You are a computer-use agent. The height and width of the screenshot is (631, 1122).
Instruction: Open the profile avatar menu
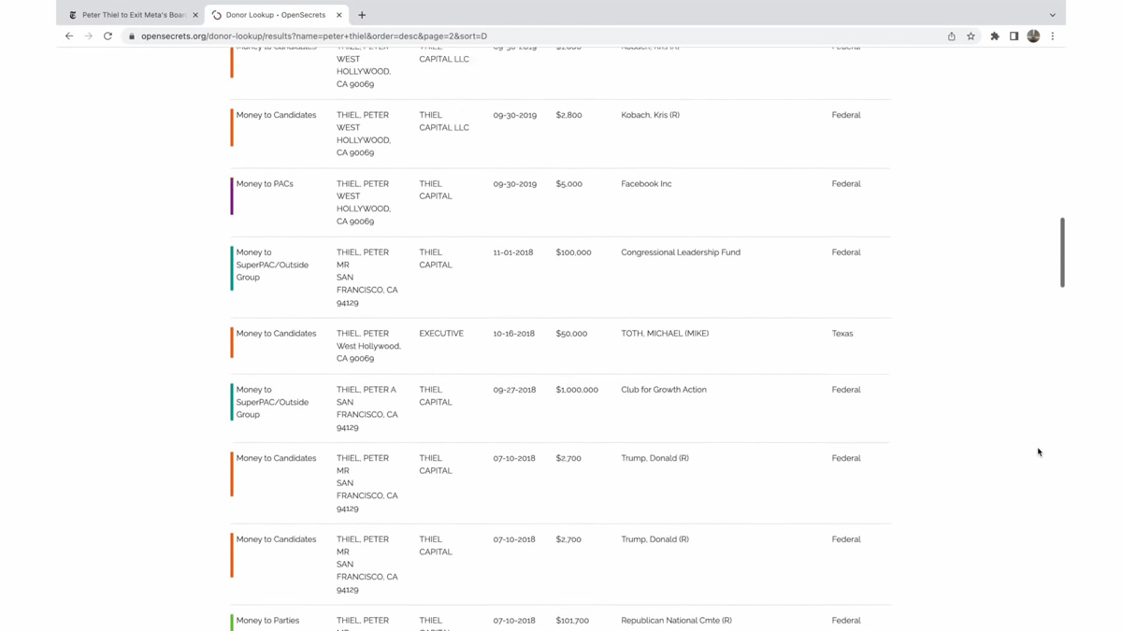[1033, 36]
